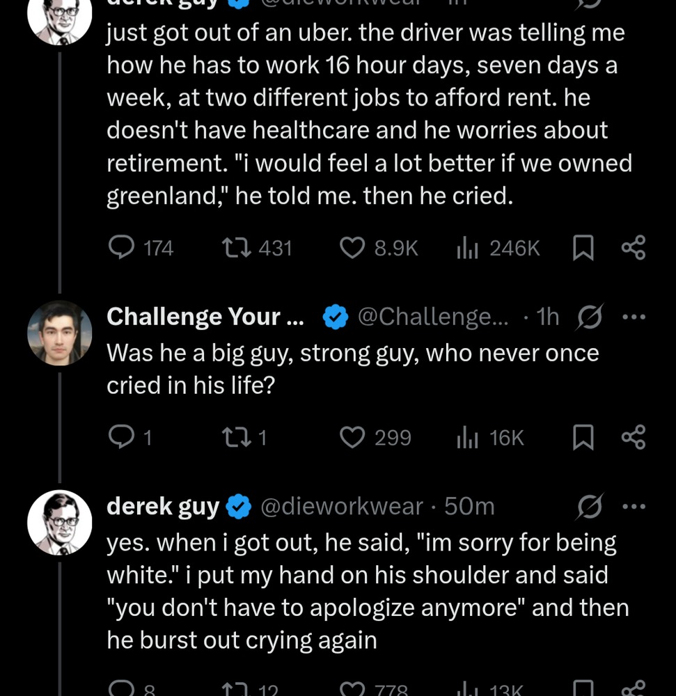Open more options on Challenge Your tweet

634,317
